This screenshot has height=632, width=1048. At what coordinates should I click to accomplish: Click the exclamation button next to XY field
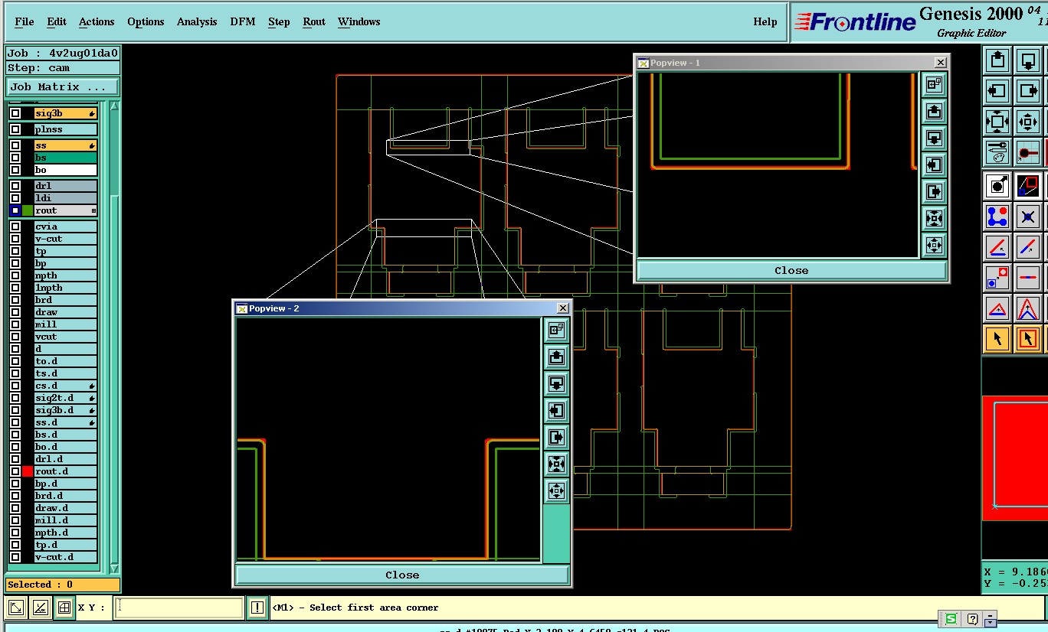tap(257, 608)
